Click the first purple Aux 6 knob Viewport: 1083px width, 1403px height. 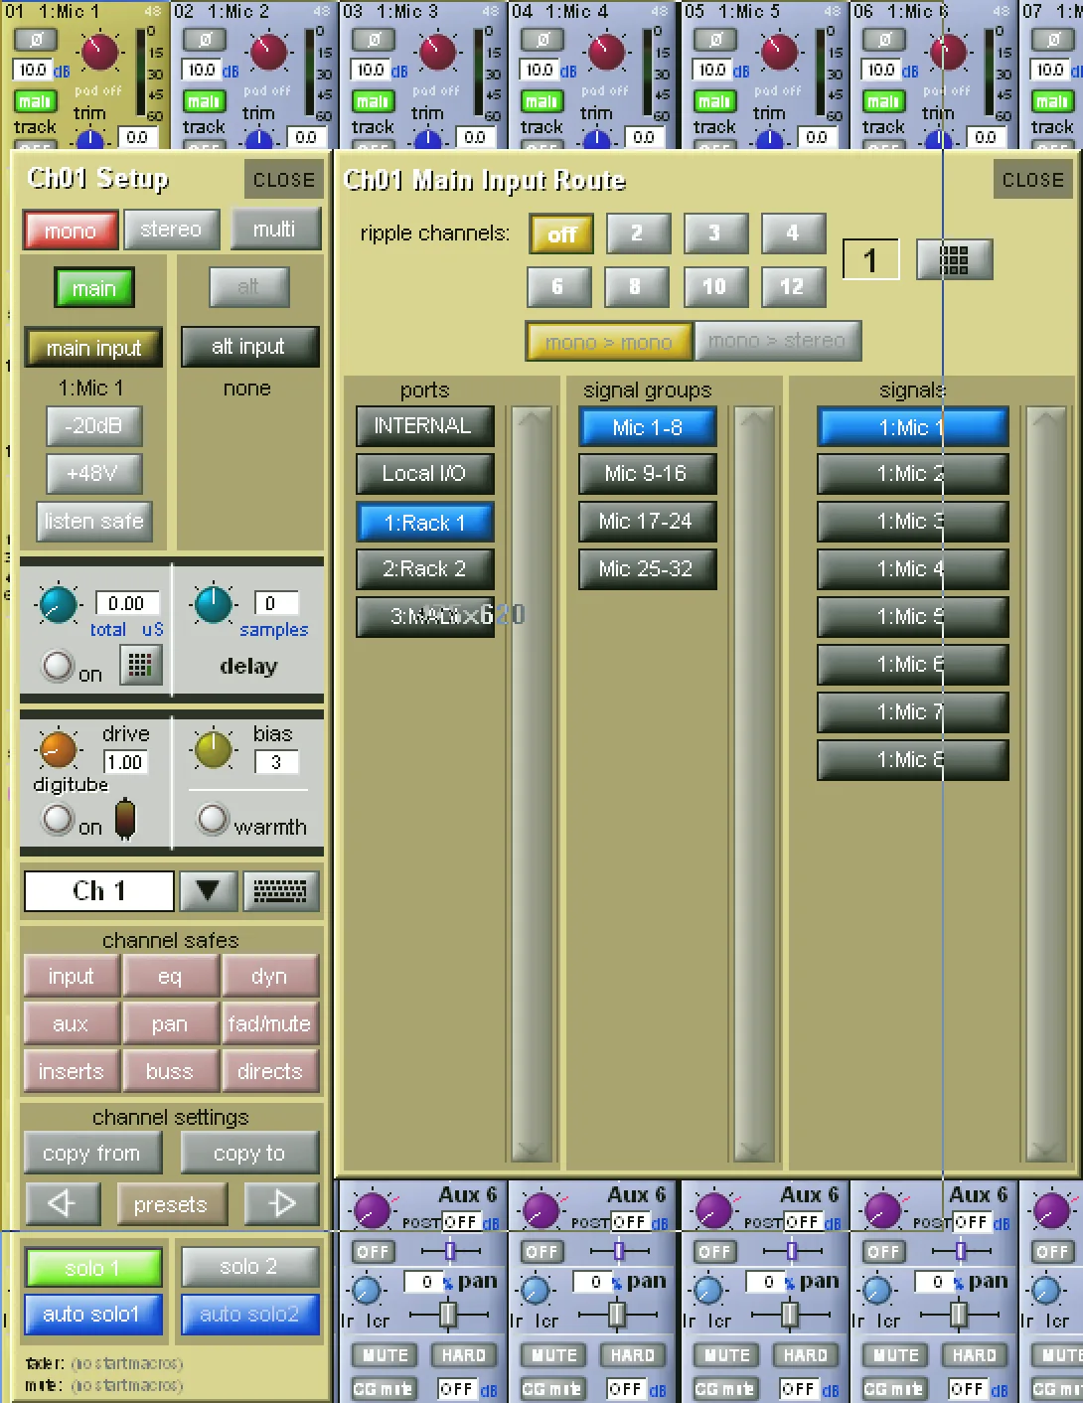pyautogui.click(x=372, y=1211)
